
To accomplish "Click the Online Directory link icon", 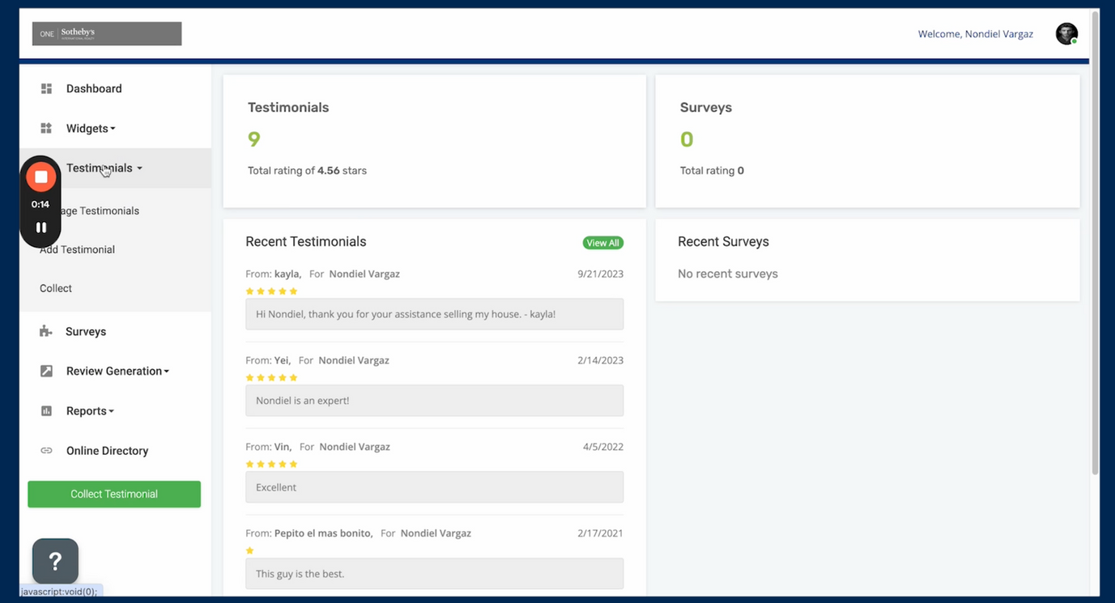I will pos(46,450).
